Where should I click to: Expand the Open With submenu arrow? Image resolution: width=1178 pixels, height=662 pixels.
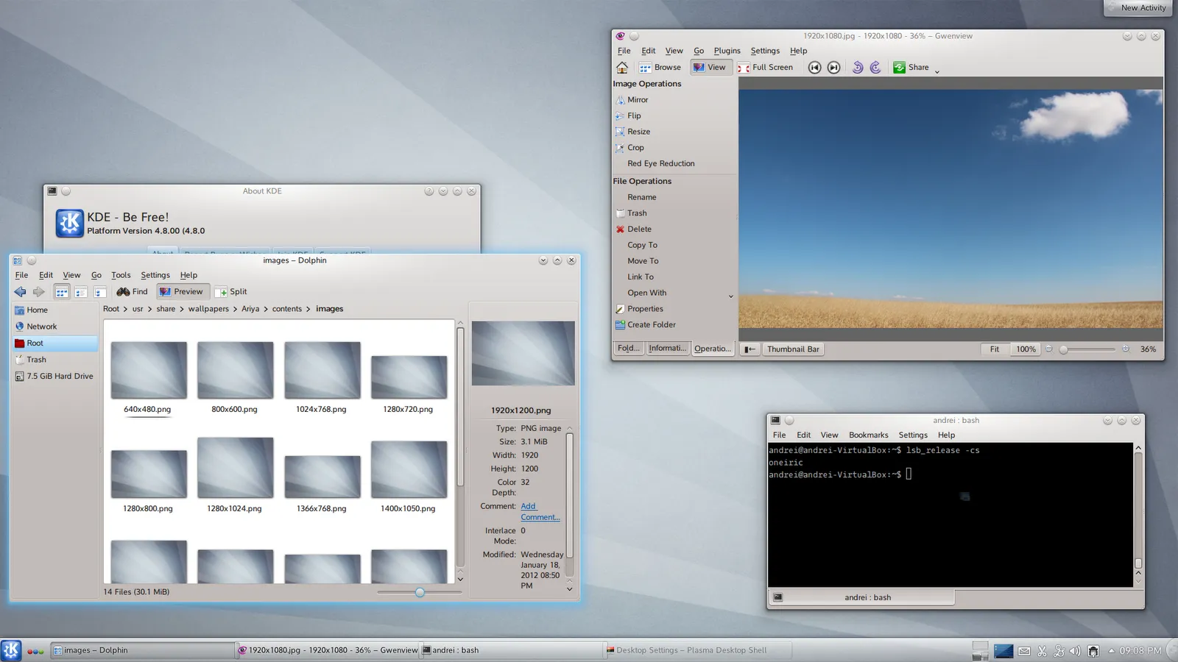point(730,296)
